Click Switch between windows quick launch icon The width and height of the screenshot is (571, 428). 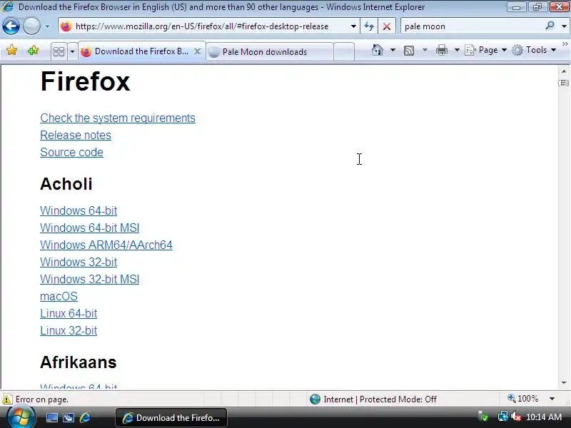69,418
